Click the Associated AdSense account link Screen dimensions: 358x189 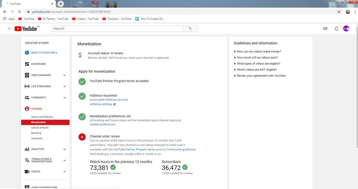(x=109, y=100)
